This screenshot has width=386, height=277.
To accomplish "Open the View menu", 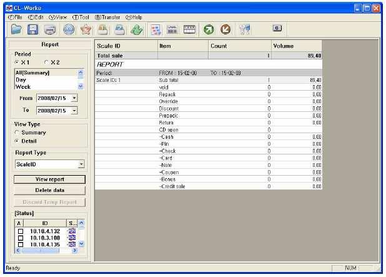I will click(57, 18).
